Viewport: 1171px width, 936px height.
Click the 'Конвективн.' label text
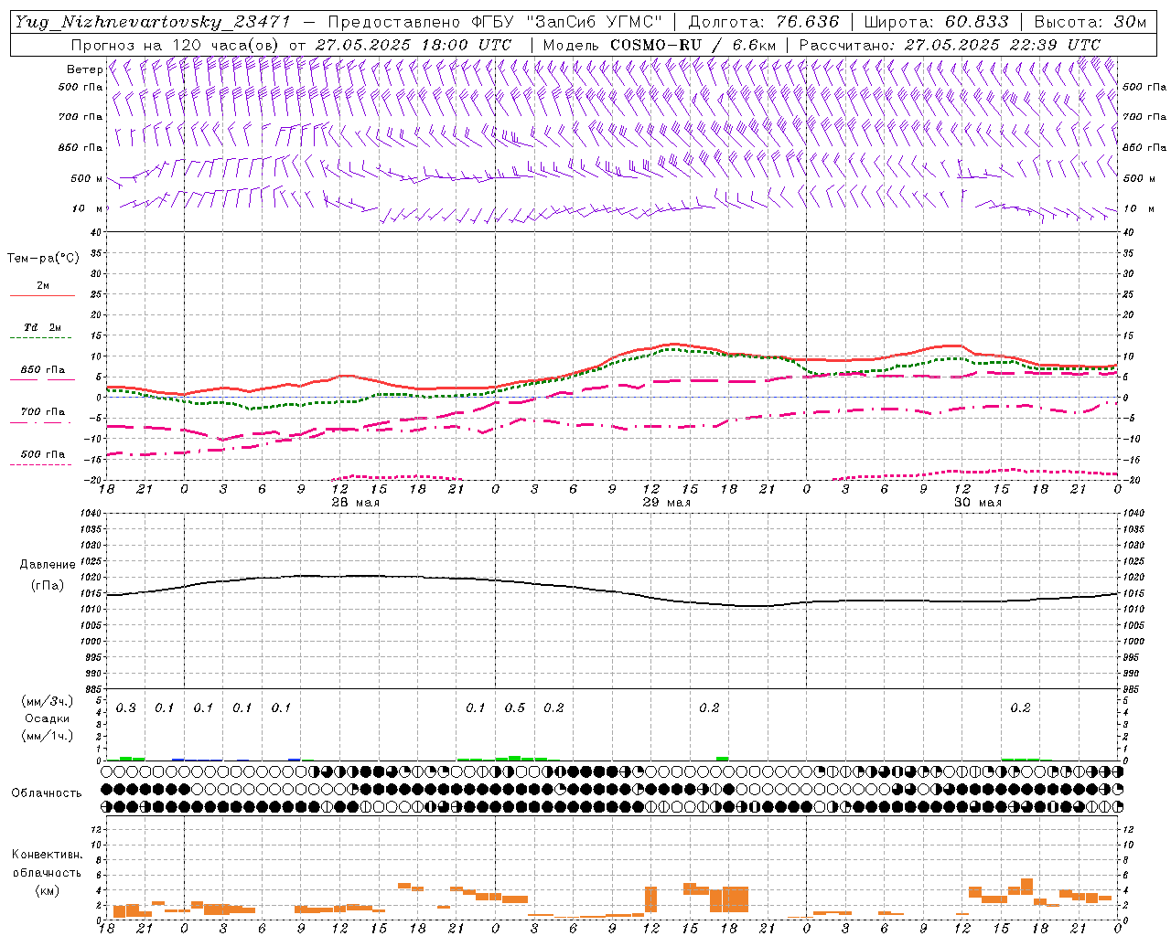click(x=47, y=855)
